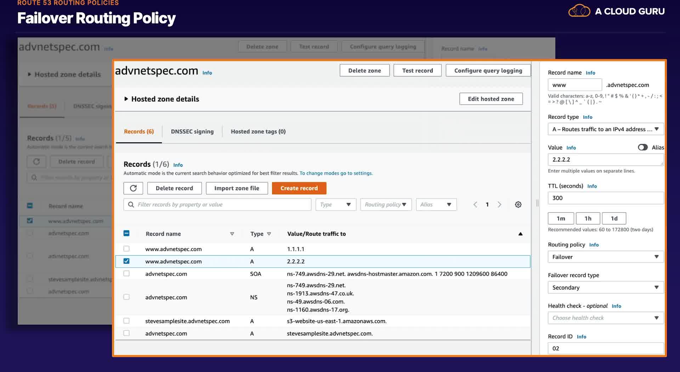Click the search magnifier in filter box
680x372 pixels.
pos(131,204)
